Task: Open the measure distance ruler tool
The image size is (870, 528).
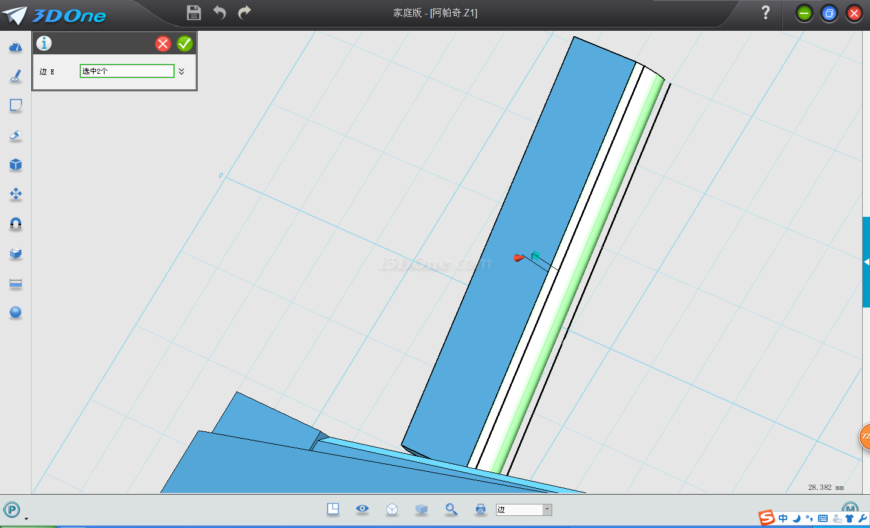Action: [x=16, y=283]
